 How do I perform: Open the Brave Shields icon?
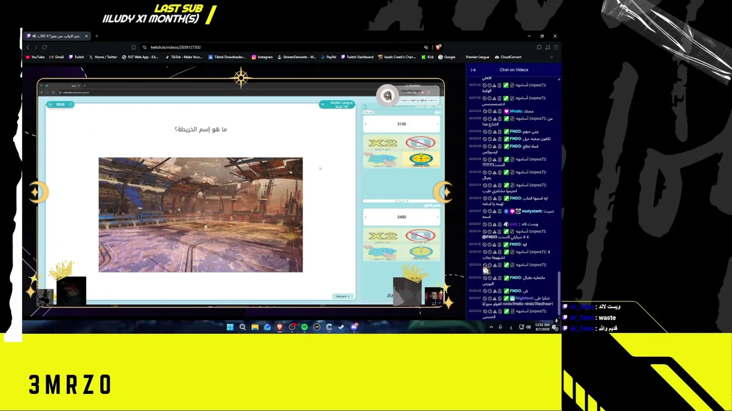click(438, 47)
